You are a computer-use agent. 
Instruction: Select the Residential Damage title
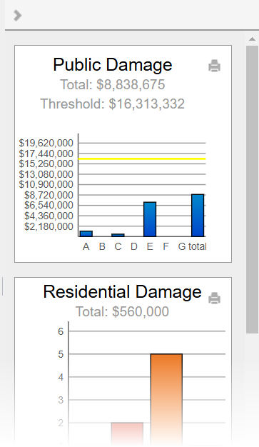coord(123,292)
